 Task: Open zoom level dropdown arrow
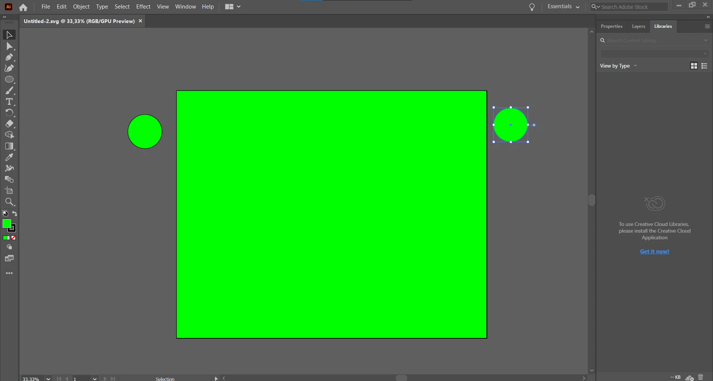(x=48, y=378)
